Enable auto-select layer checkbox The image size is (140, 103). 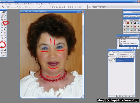(x=8, y=7)
